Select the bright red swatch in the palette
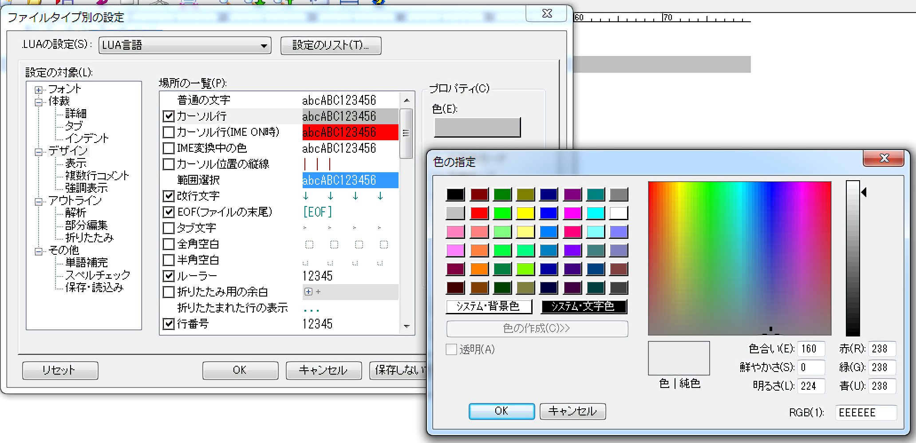 coord(479,213)
